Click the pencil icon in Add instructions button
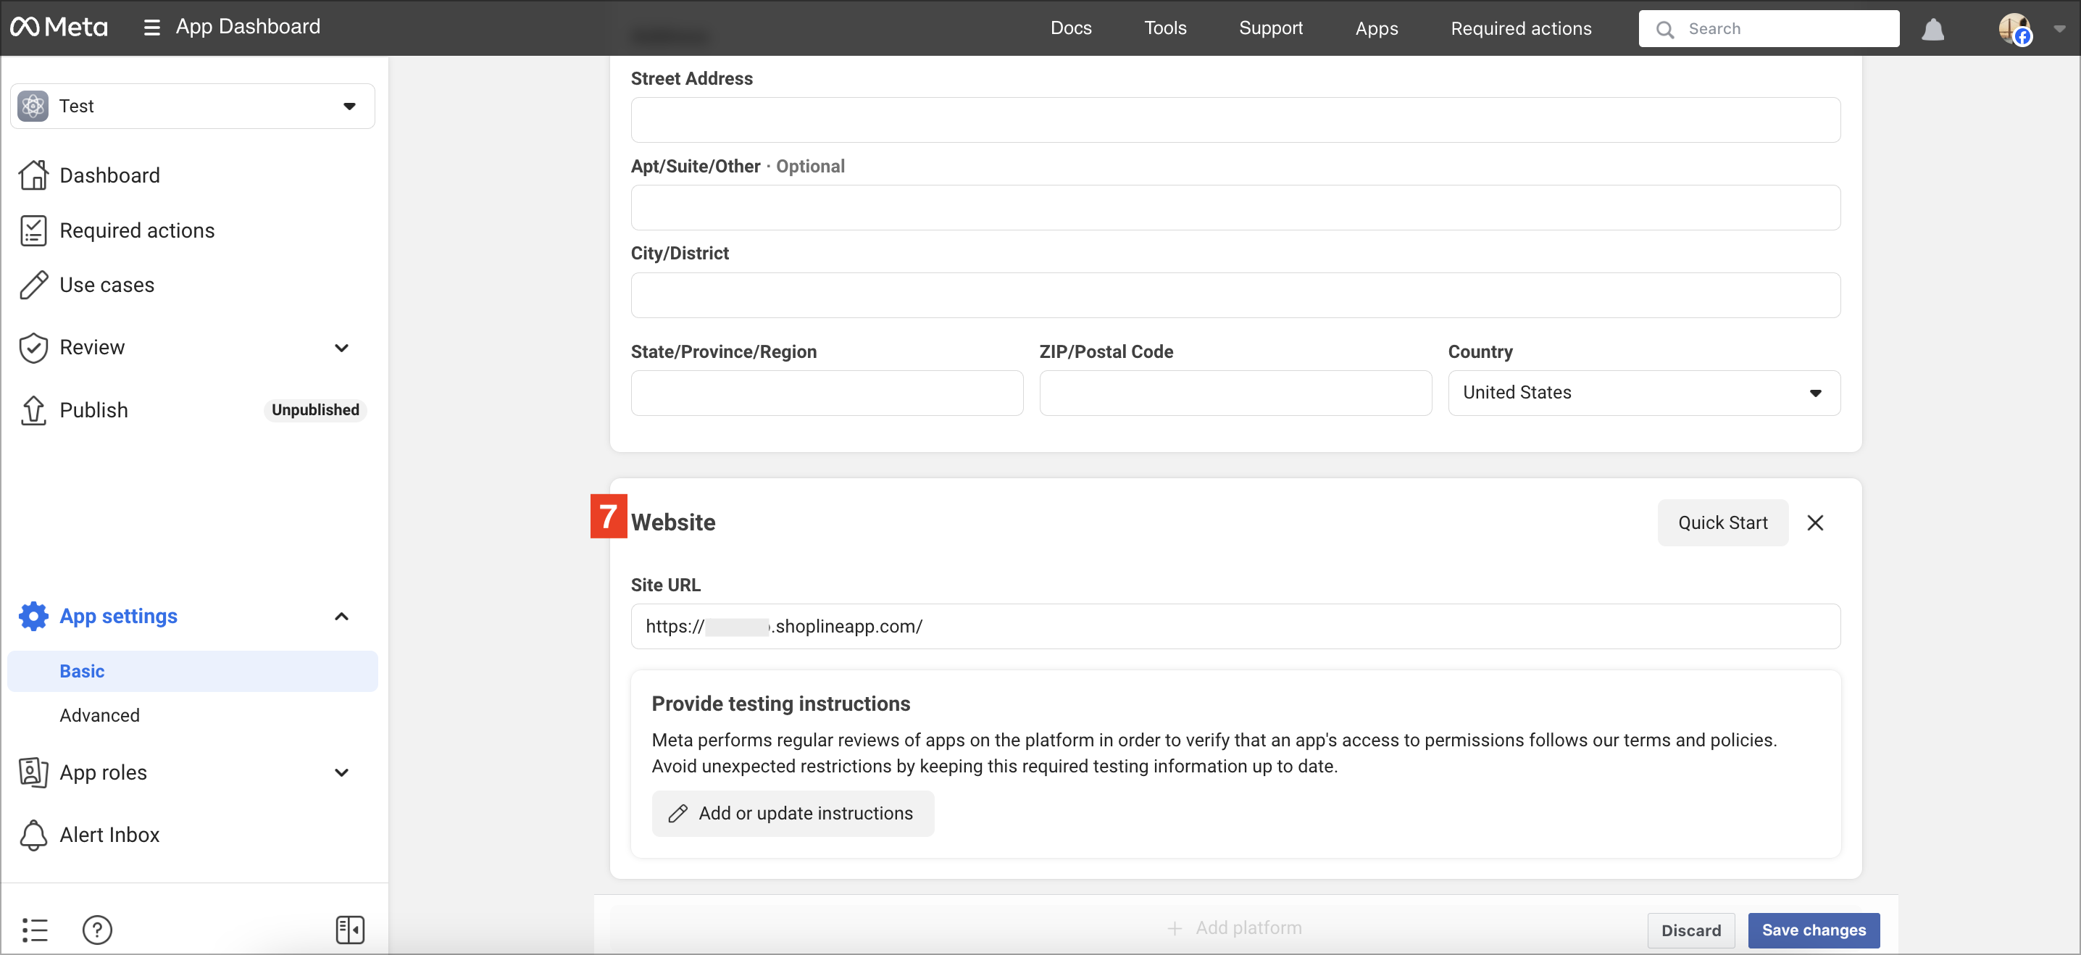Image resolution: width=2081 pixels, height=955 pixels. click(677, 814)
